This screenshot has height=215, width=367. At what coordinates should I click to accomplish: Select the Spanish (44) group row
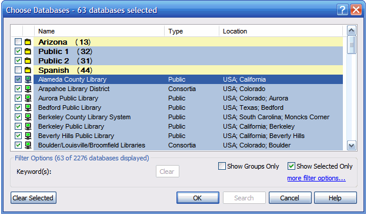point(188,70)
